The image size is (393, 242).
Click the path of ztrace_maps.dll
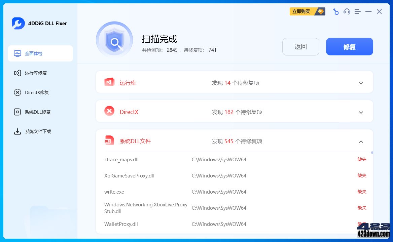pos(219,159)
